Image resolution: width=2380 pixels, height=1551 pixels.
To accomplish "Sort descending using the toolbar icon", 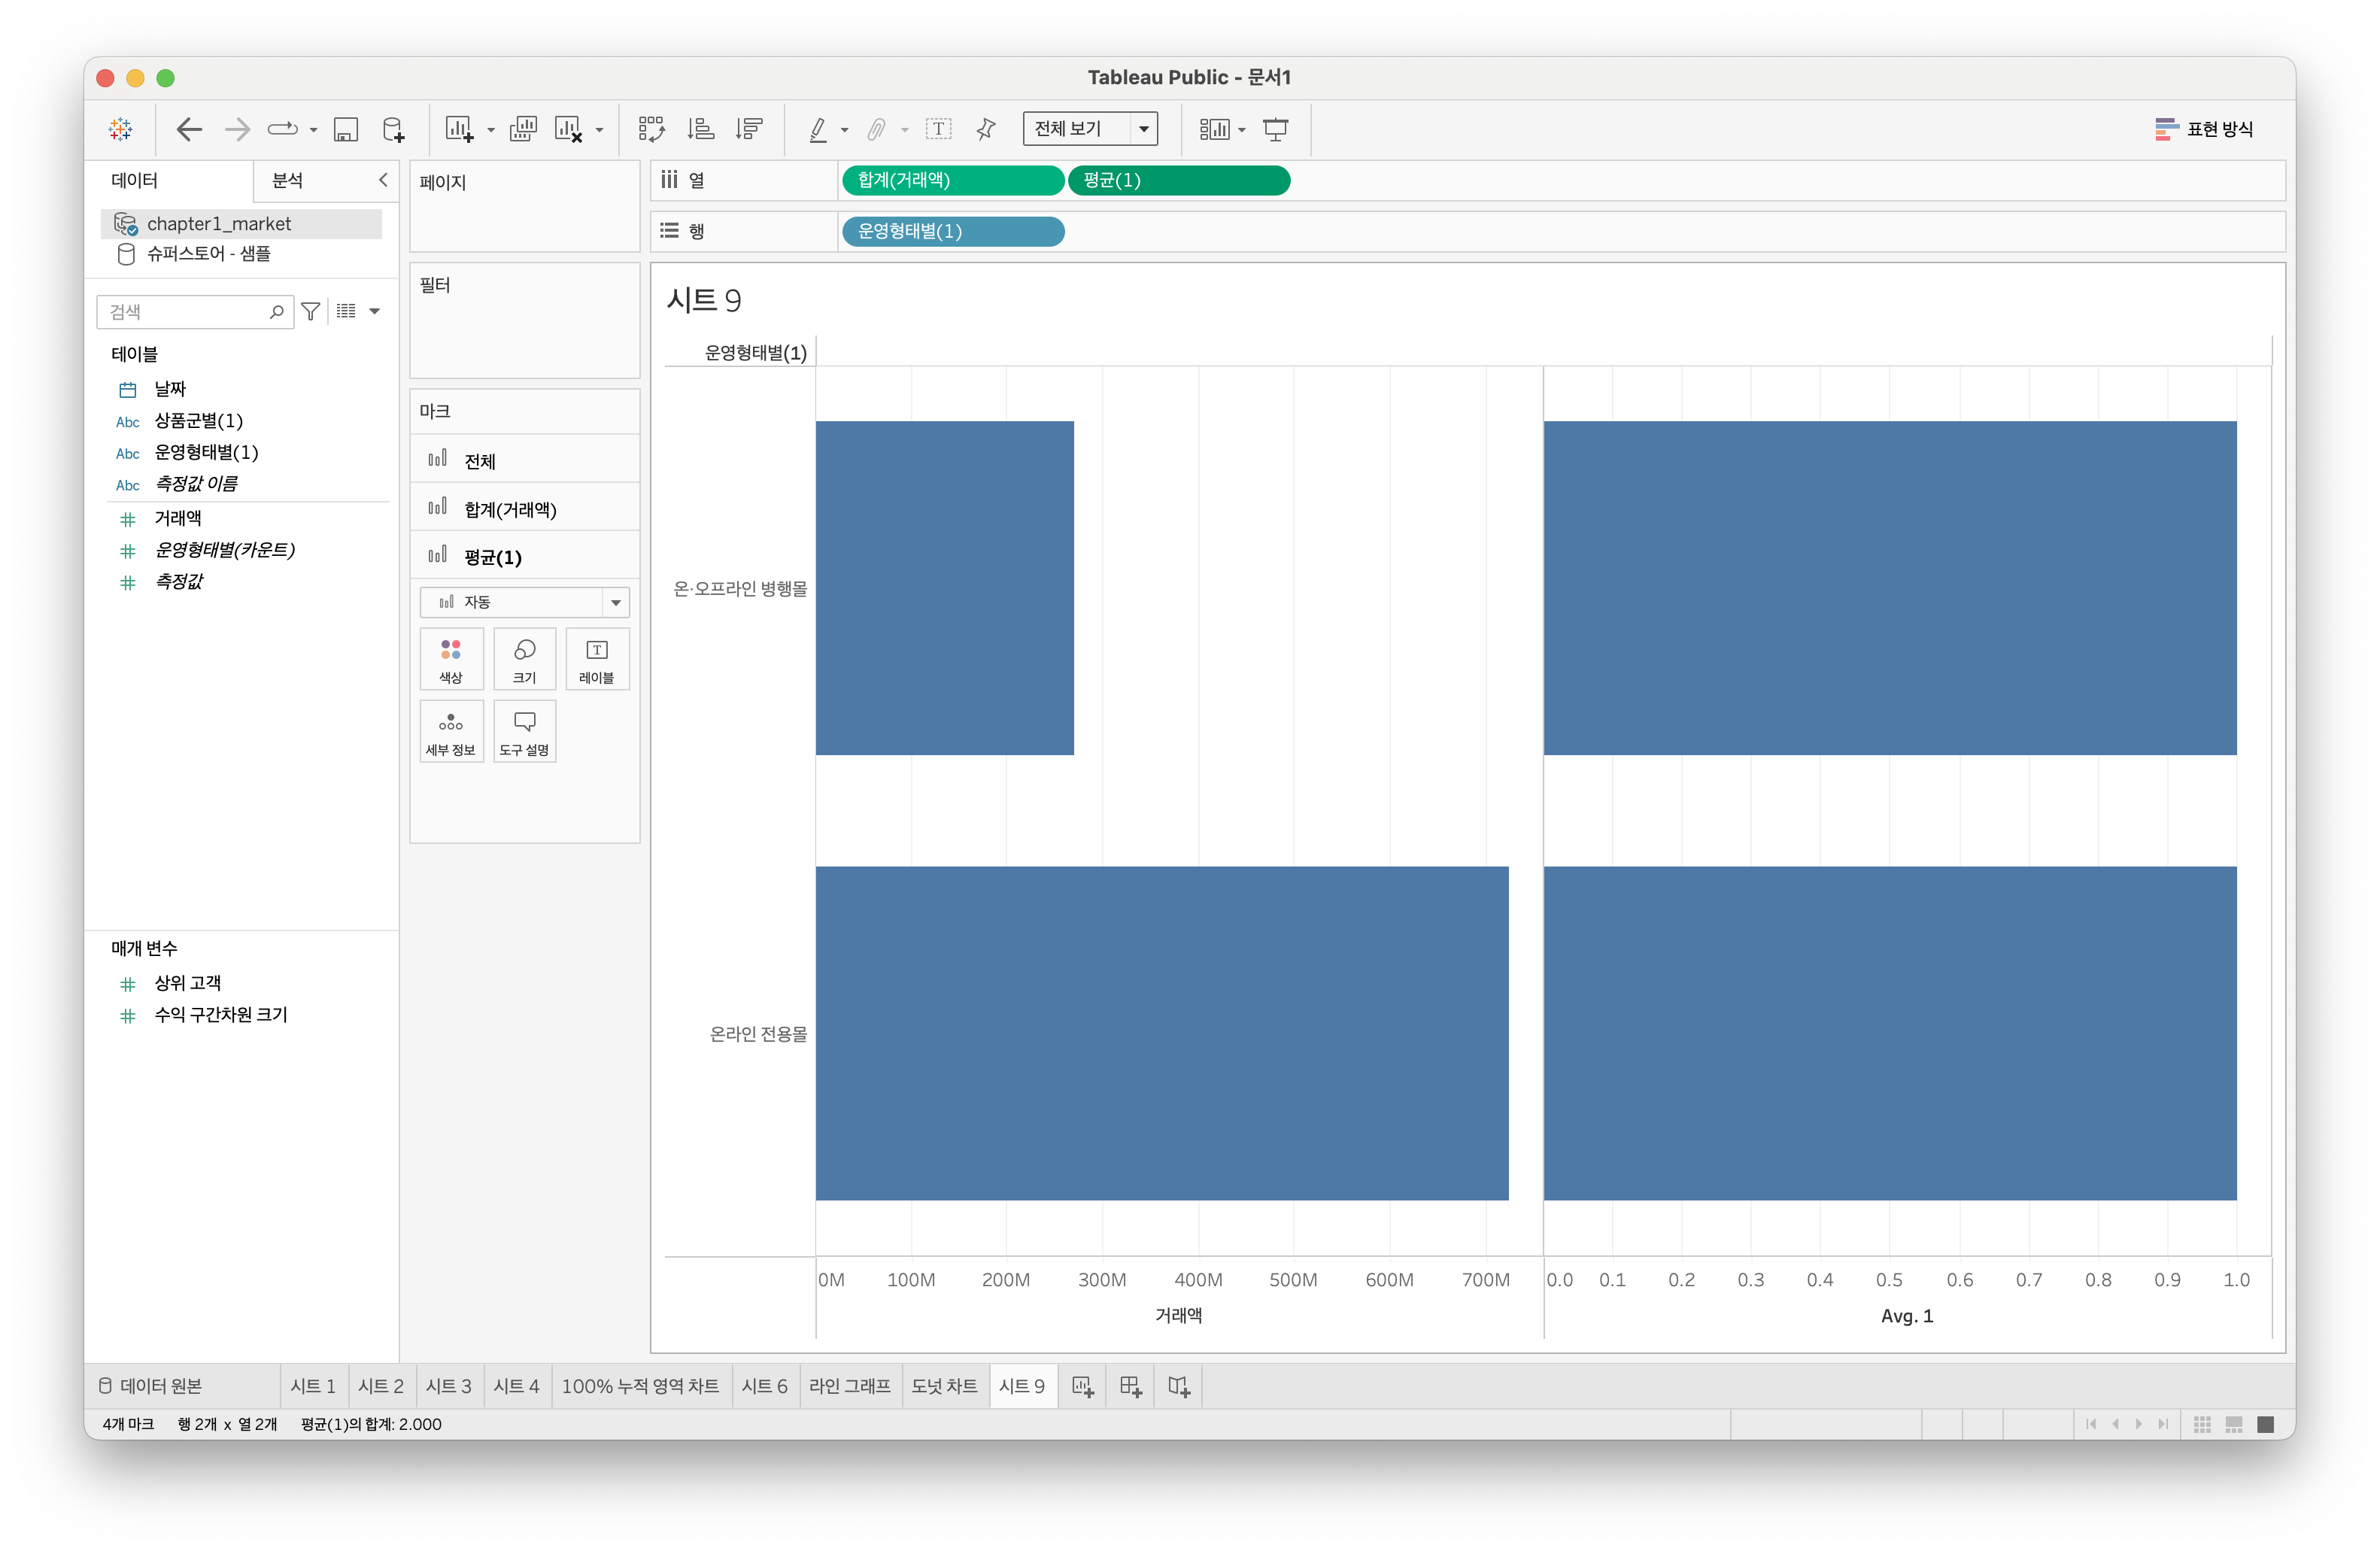I will pos(748,129).
